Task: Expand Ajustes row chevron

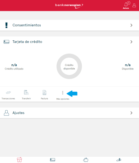Action: (x=131, y=113)
